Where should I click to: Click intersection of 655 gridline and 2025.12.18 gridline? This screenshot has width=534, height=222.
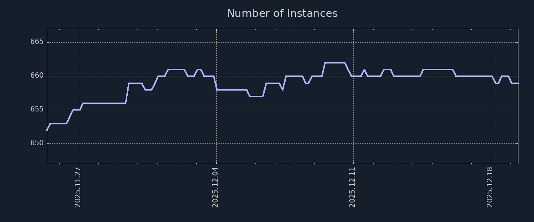(491, 110)
